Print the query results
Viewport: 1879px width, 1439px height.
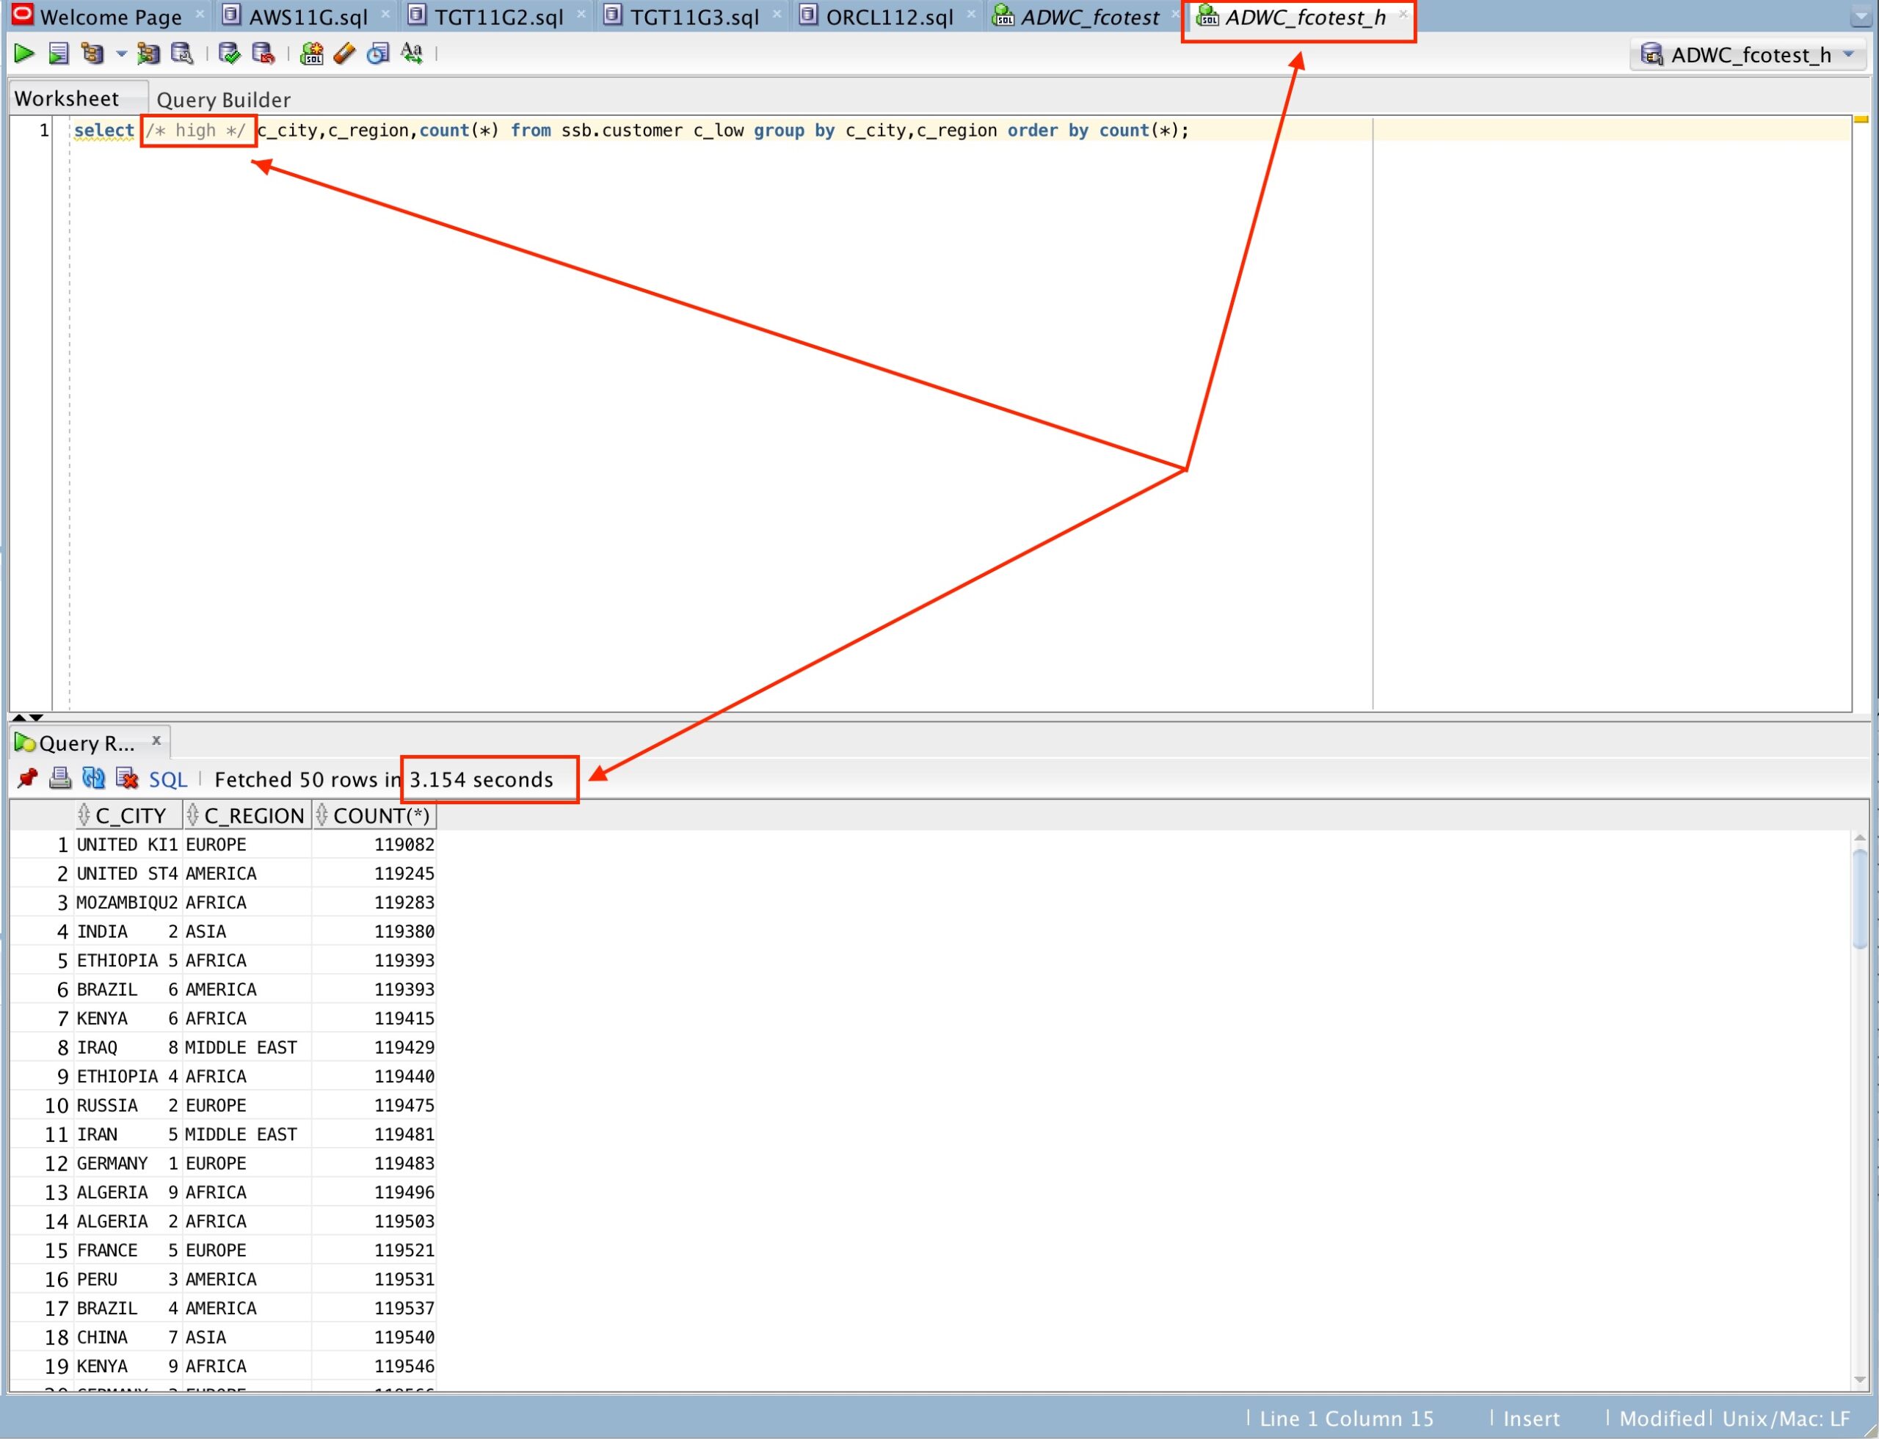pos(60,779)
